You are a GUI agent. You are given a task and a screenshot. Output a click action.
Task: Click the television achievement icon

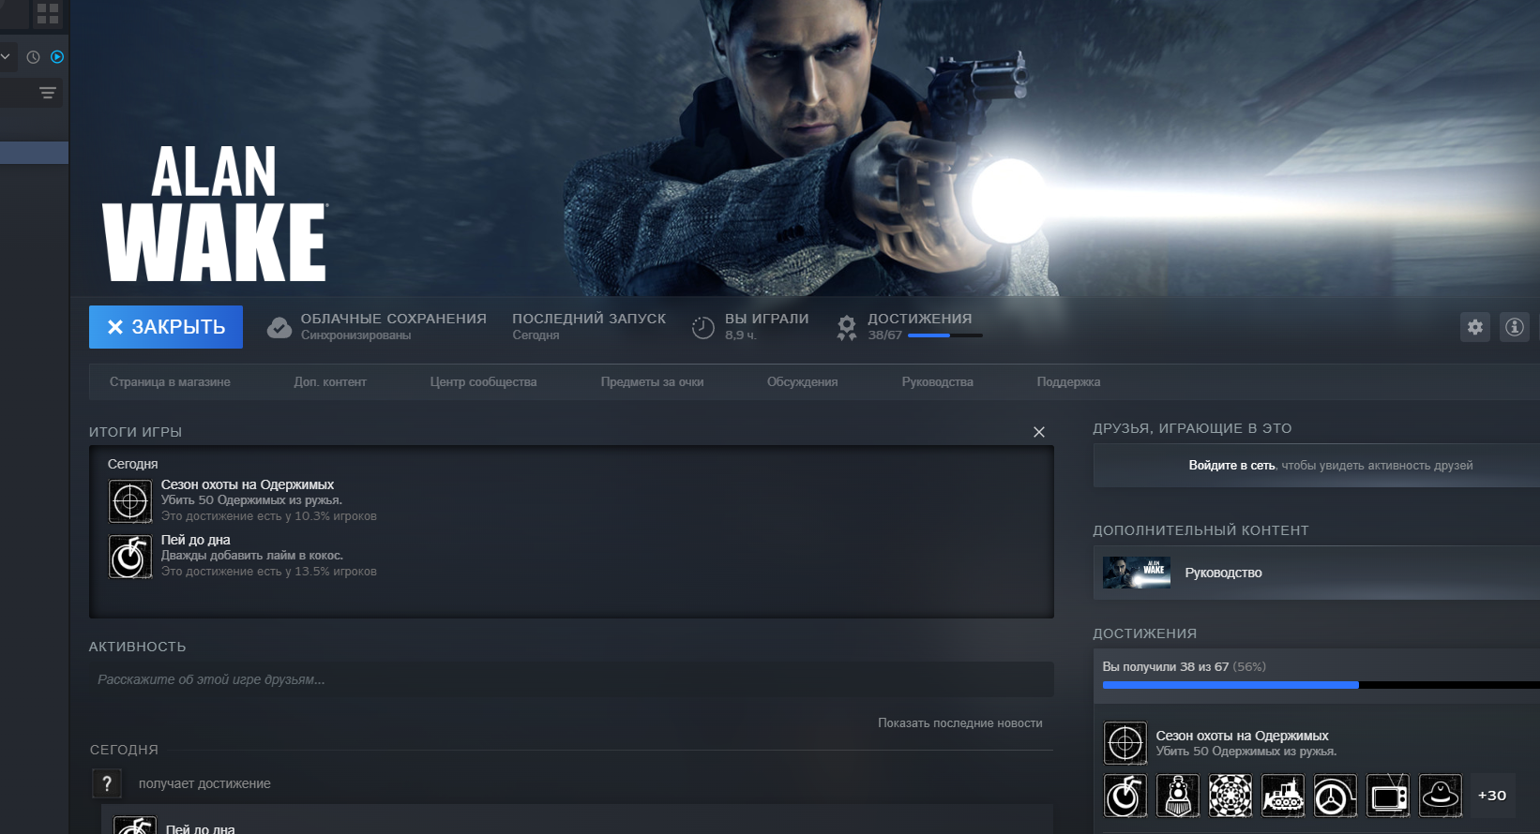pyautogui.click(x=1388, y=796)
